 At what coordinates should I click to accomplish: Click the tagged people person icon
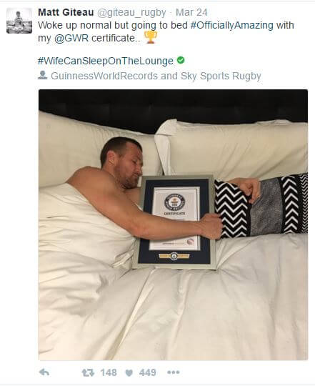(43, 75)
